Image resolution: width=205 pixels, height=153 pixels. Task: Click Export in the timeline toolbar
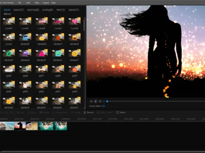tap(121, 112)
